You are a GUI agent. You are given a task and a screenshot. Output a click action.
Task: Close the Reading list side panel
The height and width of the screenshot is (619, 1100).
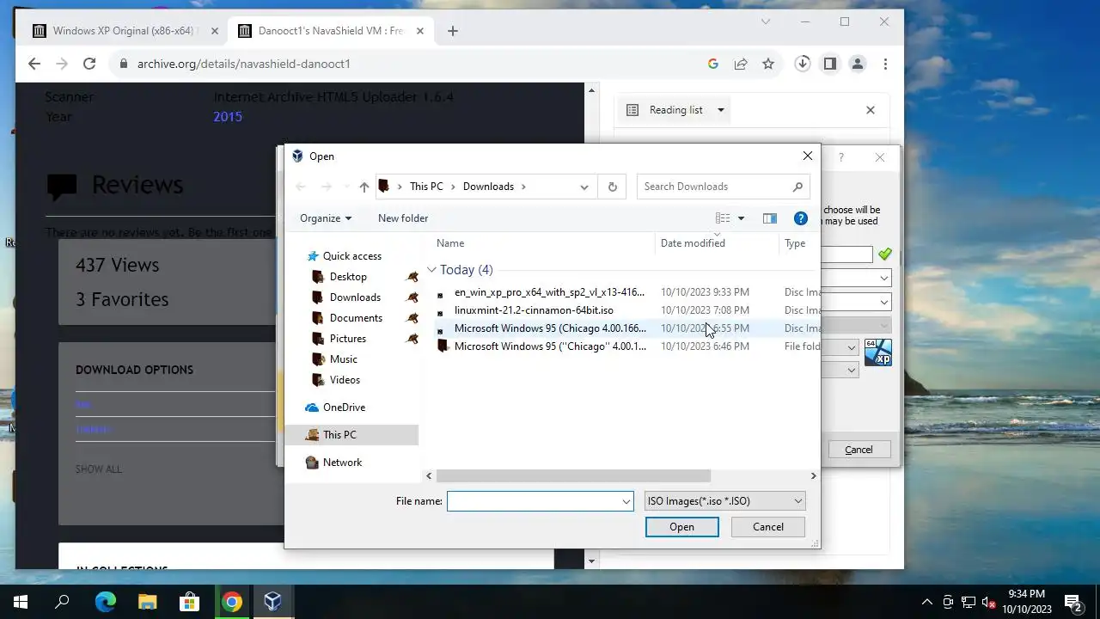(x=871, y=110)
